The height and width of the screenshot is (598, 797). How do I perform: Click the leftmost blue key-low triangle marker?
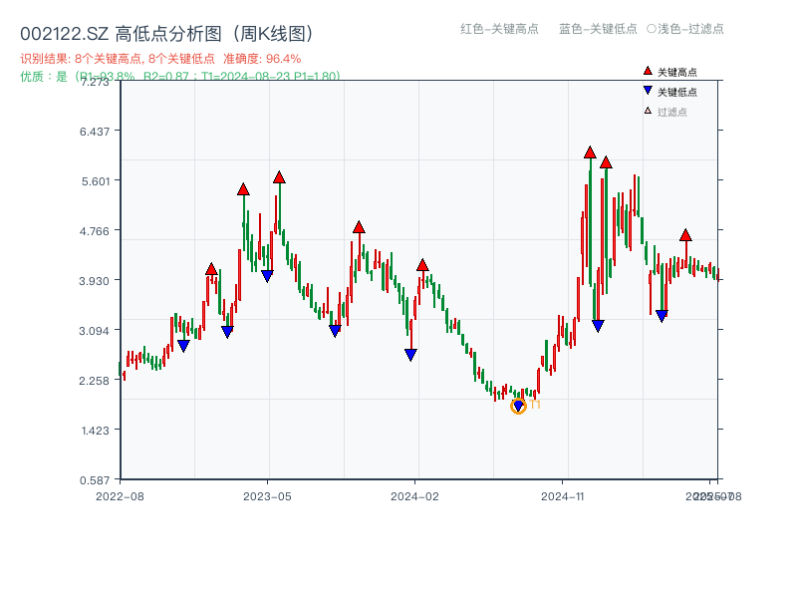(185, 344)
